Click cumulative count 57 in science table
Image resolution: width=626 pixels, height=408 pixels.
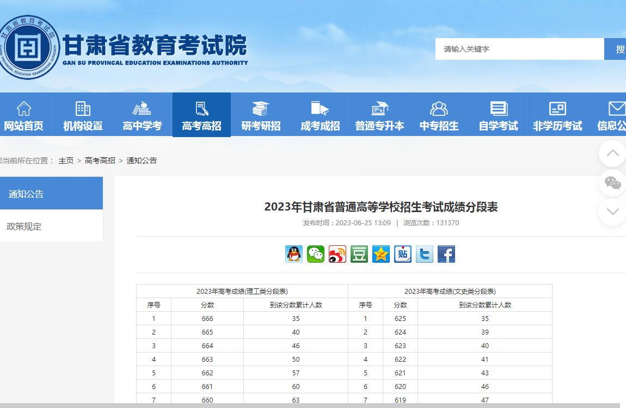[296, 373]
